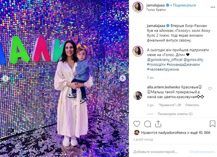Image resolution: width=217 pixels, height=157 pixels.
Task: Like the post with the heart icon
Action: 137,124
